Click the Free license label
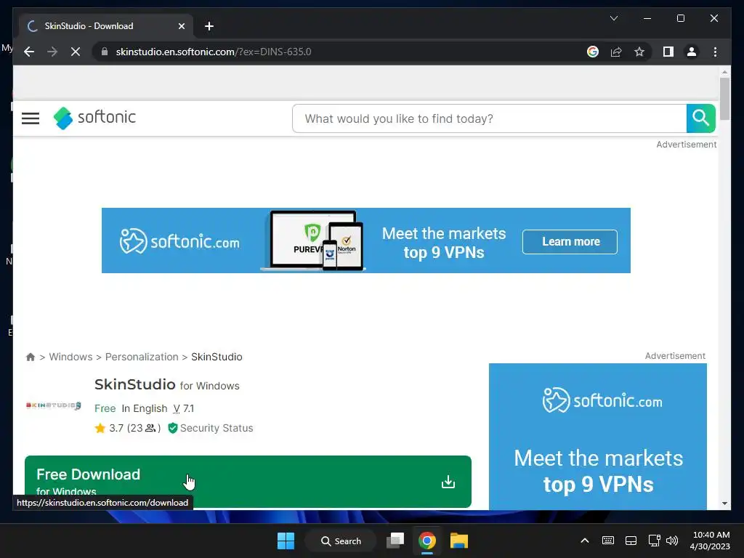The width and height of the screenshot is (744, 558). [105, 408]
